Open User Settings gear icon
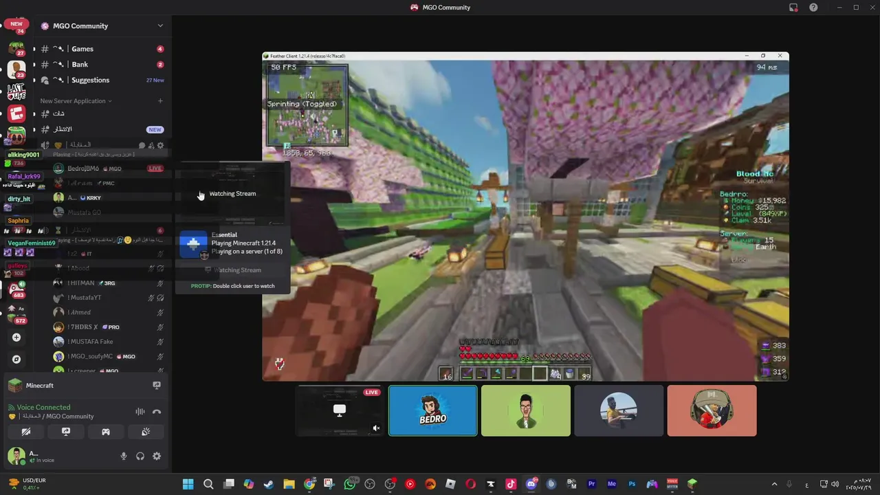880x495 pixels. tap(157, 456)
